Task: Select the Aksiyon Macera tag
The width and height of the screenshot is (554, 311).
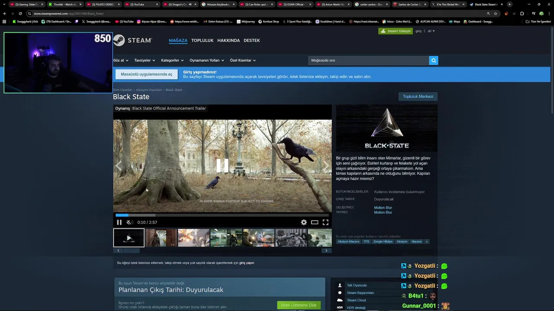Action: (x=348, y=241)
